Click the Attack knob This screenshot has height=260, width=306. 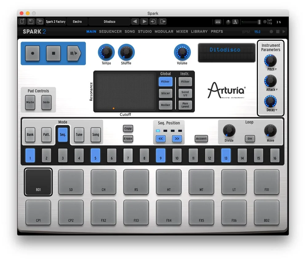tap(270, 81)
